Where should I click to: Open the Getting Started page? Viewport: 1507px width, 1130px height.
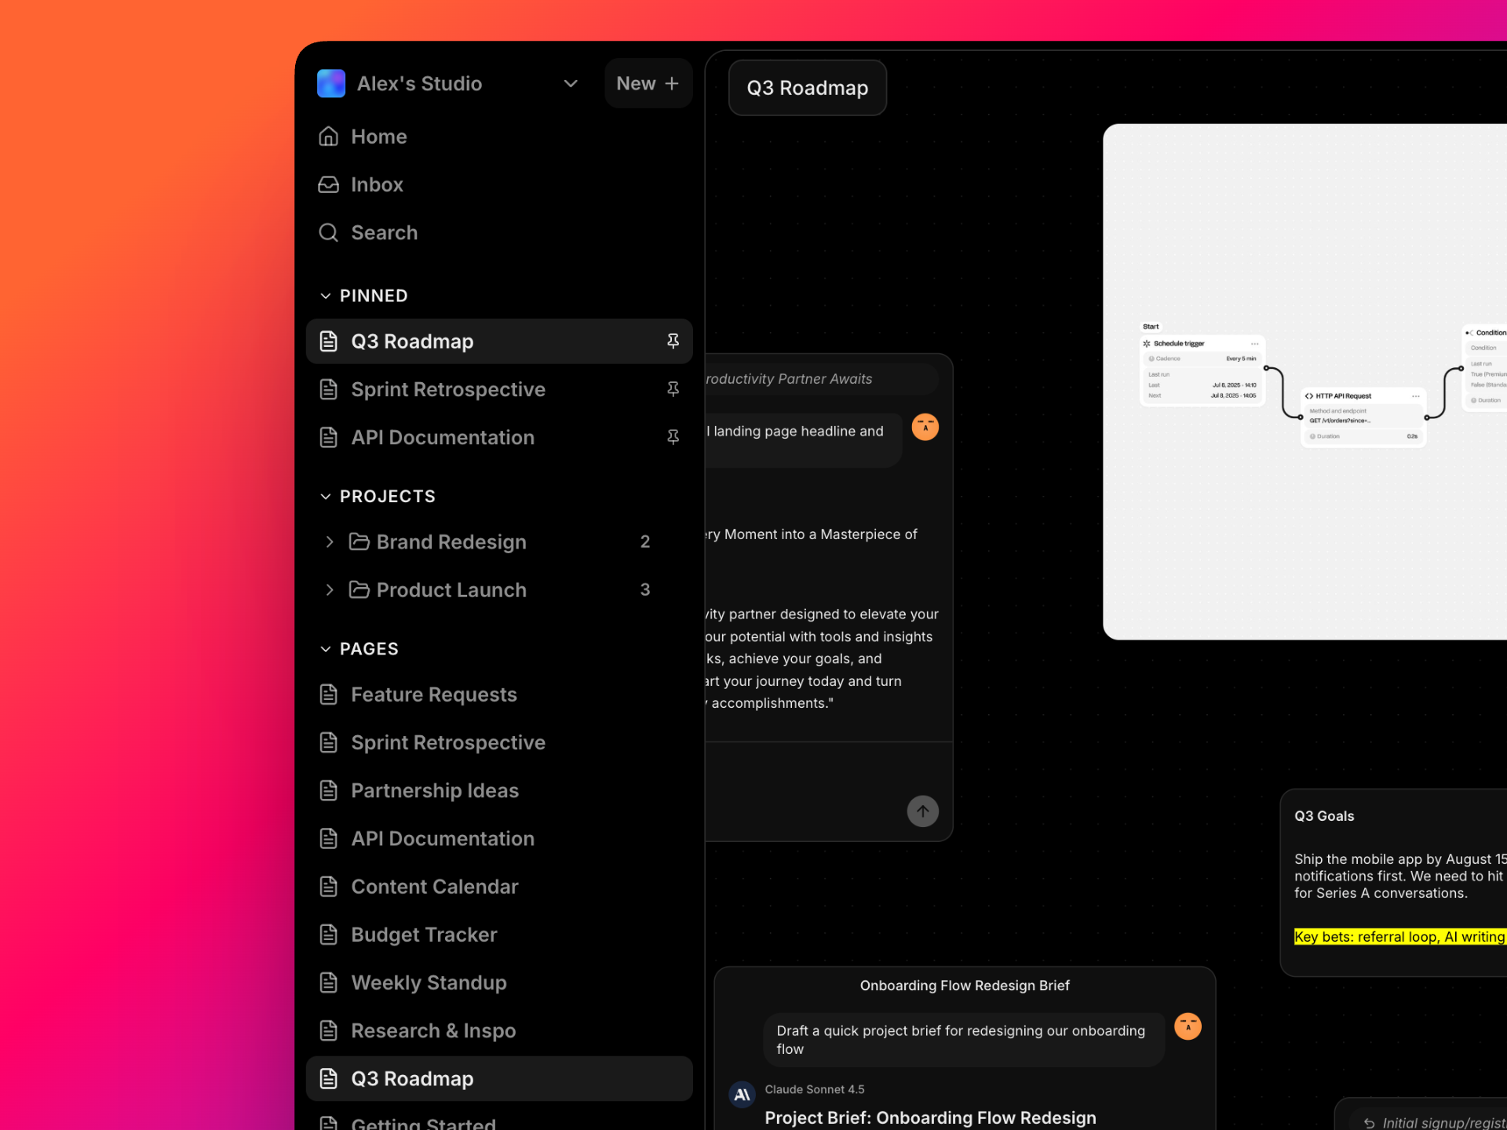click(424, 1122)
